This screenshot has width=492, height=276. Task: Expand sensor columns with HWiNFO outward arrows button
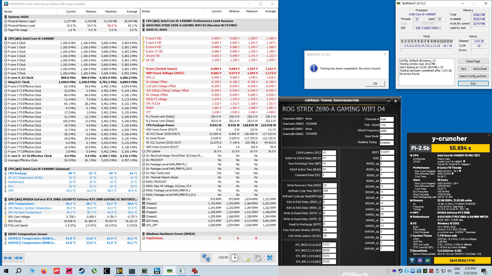point(8,258)
